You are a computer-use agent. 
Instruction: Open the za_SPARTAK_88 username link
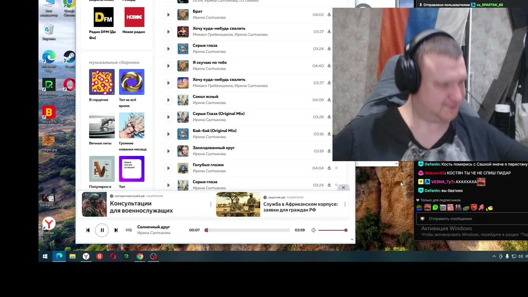(490, 5)
